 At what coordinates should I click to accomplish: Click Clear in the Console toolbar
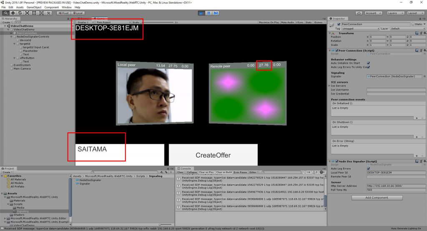coord(181,172)
